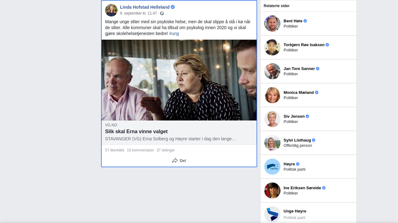
Task: Open the #ung hashtag
Action: [174, 33]
